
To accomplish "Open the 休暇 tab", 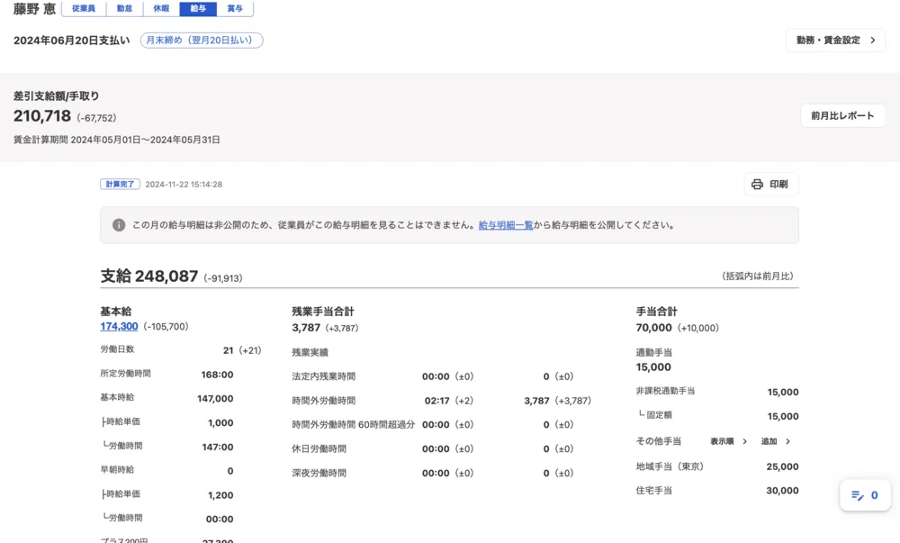I will (x=161, y=9).
